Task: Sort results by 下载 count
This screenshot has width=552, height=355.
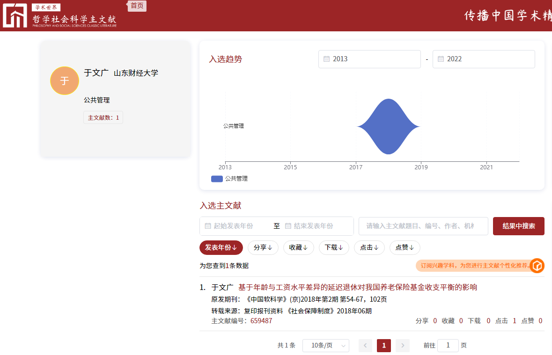Action: click(x=334, y=247)
